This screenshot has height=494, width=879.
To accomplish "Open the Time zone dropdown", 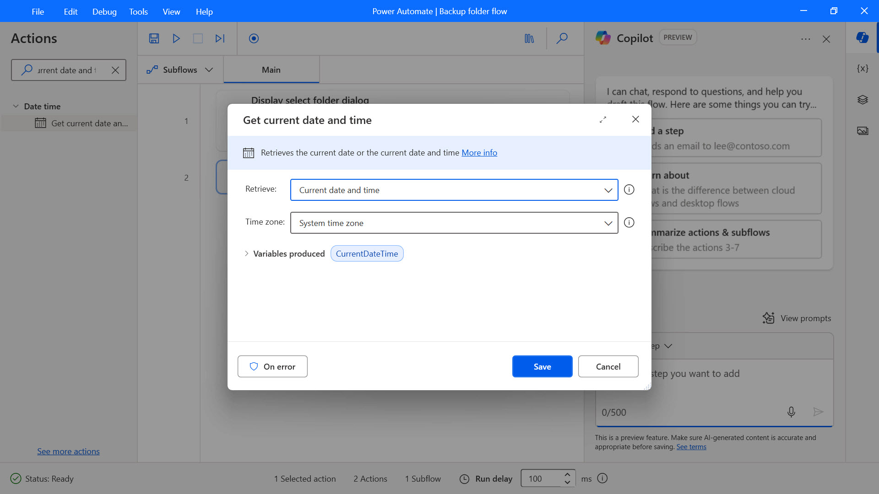I will pyautogui.click(x=608, y=223).
